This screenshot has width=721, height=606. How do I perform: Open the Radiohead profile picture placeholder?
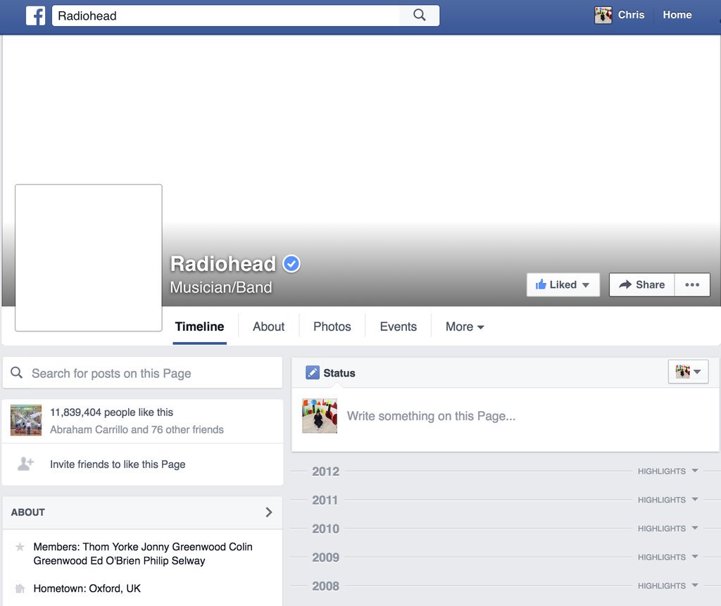88,258
